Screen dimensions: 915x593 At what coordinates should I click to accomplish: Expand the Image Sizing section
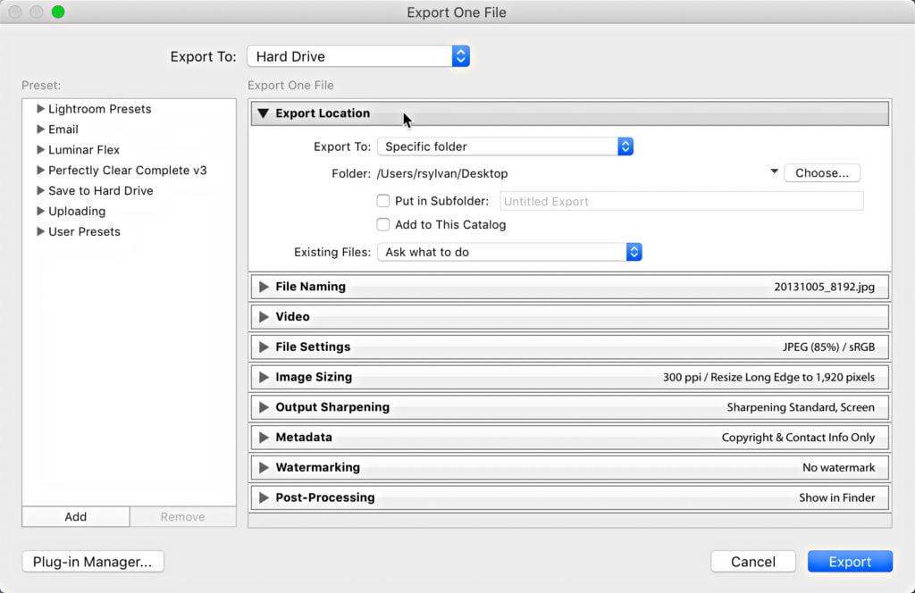pyautogui.click(x=264, y=378)
